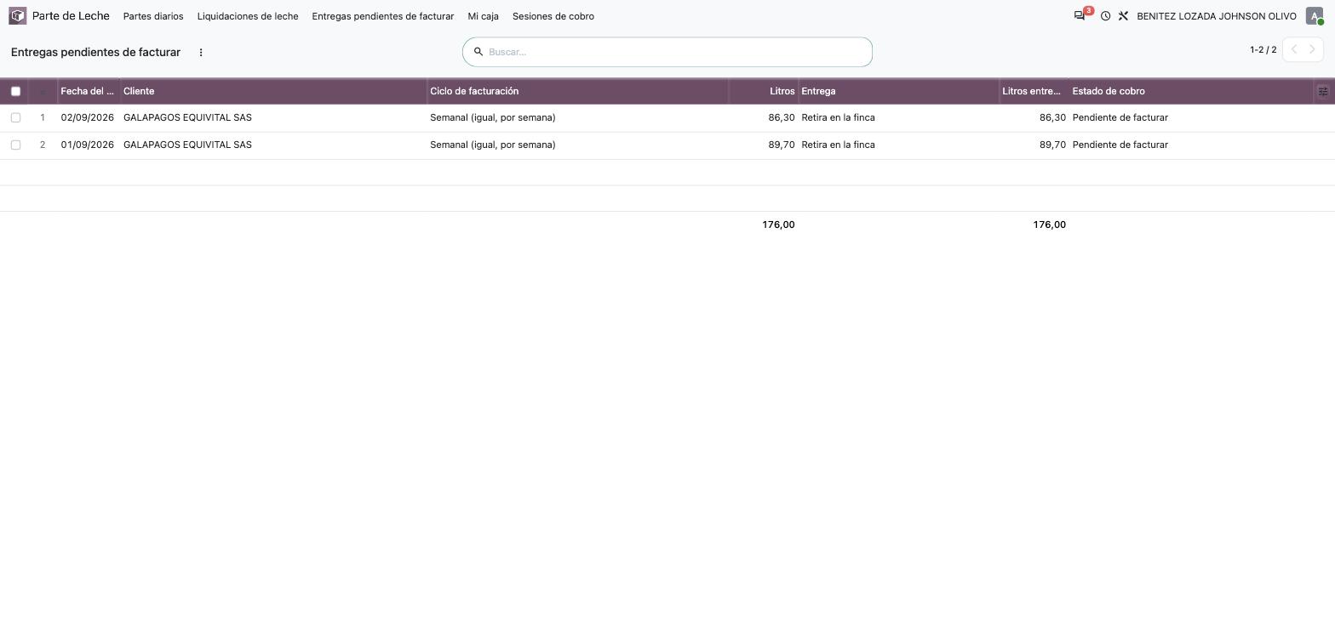
Task: Click the Parte de Leche app title
Action: pos(71,16)
